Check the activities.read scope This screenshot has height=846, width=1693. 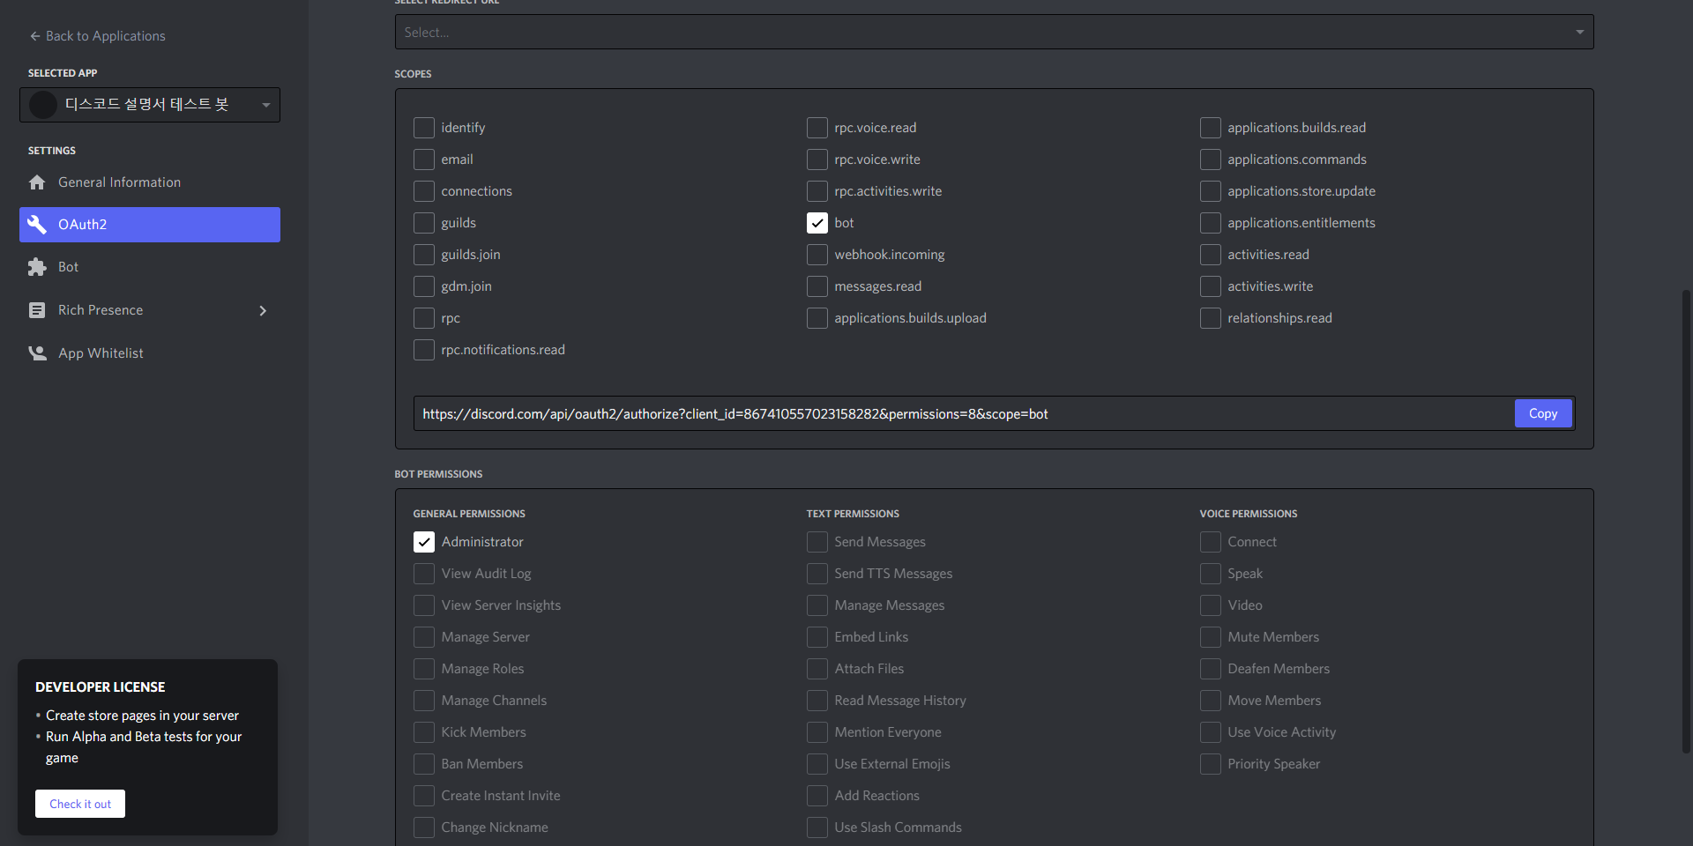1211,255
